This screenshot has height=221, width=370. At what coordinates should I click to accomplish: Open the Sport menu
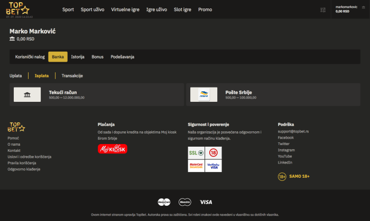[x=68, y=9]
